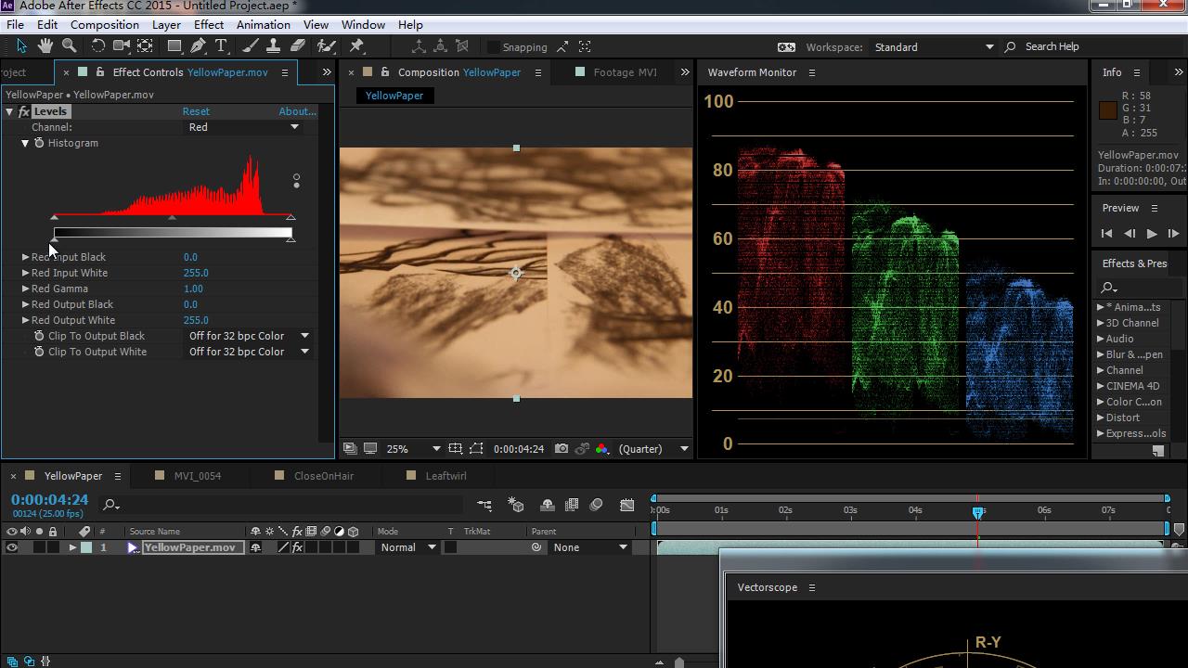Toggle the Levels fx effect switch
Image resolution: width=1188 pixels, height=668 pixels.
coord(24,111)
